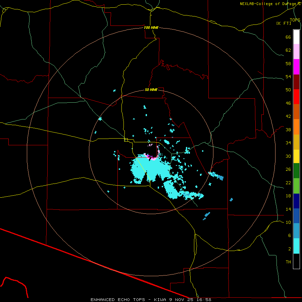Click the '[K FT]' units label
Image resolution: width=302 pixels, height=302 pixels.
pyautogui.click(x=284, y=23)
